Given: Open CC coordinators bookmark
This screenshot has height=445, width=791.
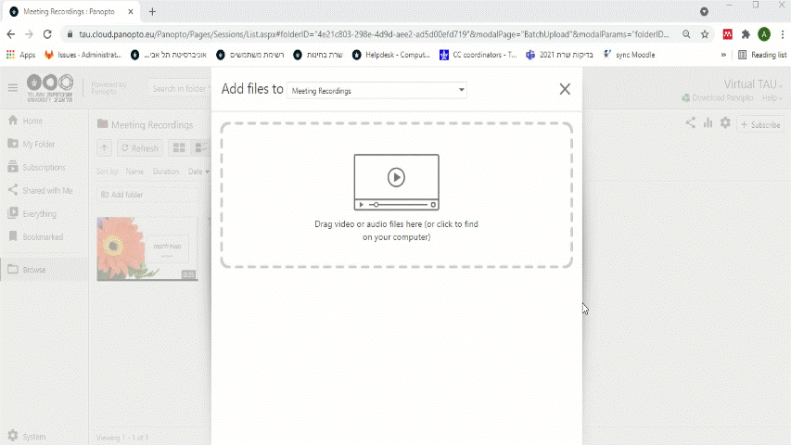Looking at the screenshot, I should click(x=478, y=55).
